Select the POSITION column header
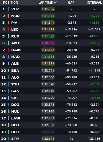Viewport: 103px width, 142px height. coord(10,3)
